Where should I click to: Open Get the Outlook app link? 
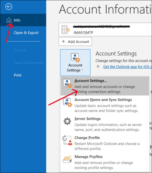tap(128, 67)
